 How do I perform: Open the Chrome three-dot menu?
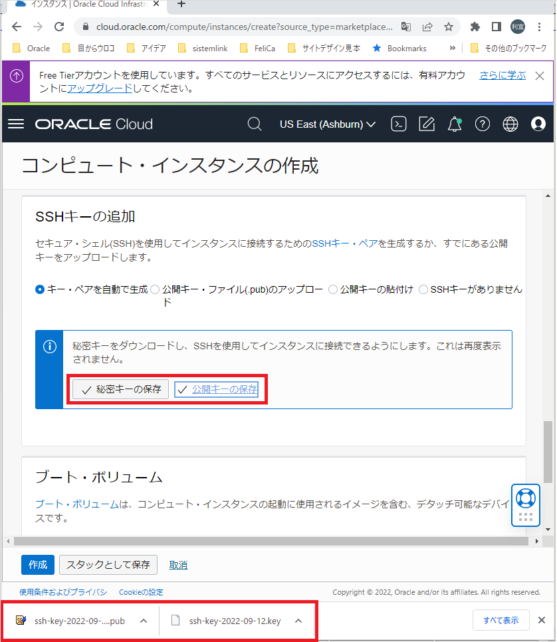click(x=540, y=27)
